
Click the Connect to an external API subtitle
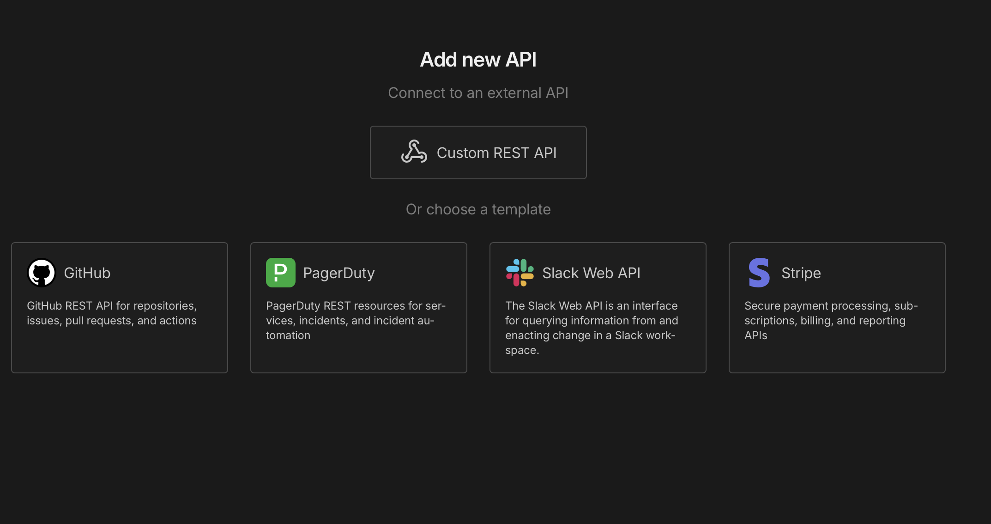(478, 93)
